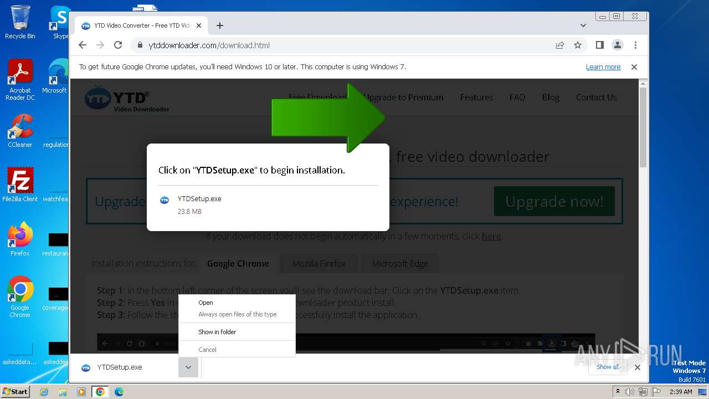Open Windows Media Player in taskbar
This screenshot has height=399, width=709.
pyautogui.click(x=81, y=392)
